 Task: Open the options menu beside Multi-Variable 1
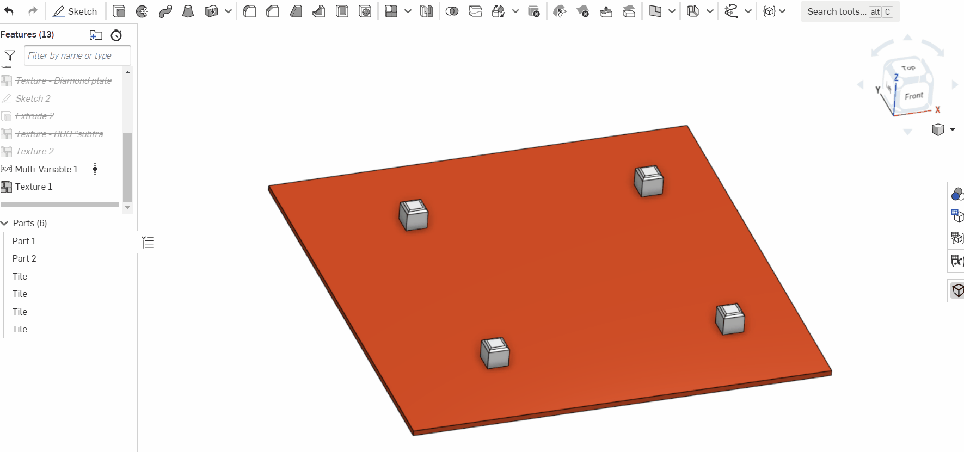coord(95,169)
